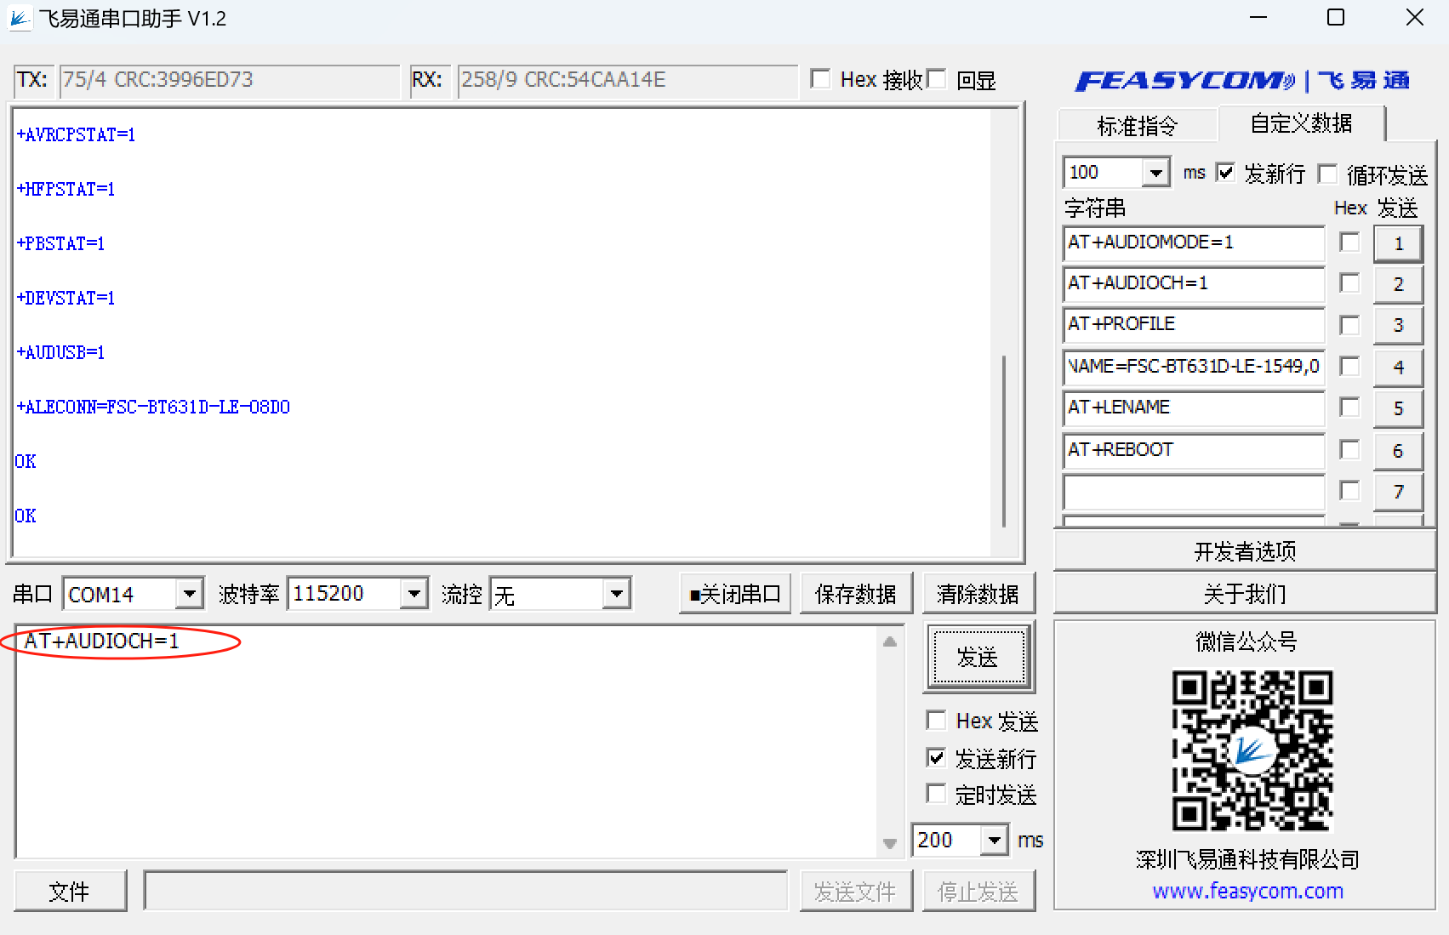Enable 定时发送 timed sending
Viewport: 1449px width, 935px height.
pyautogui.click(x=936, y=793)
